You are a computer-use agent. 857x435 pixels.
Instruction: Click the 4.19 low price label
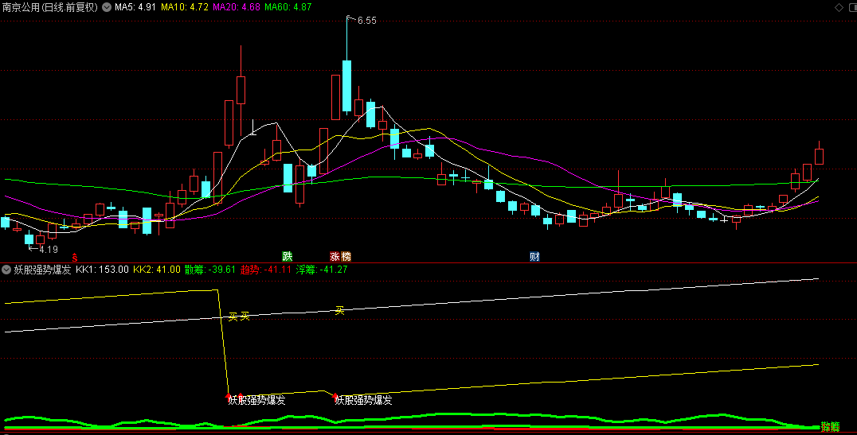[x=49, y=250]
